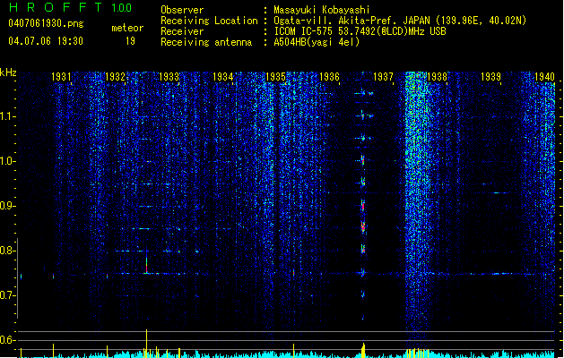The width and height of the screenshot is (564, 358).
Task: Click the name Masayuki Kobayashi
Action: [x=322, y=10]
